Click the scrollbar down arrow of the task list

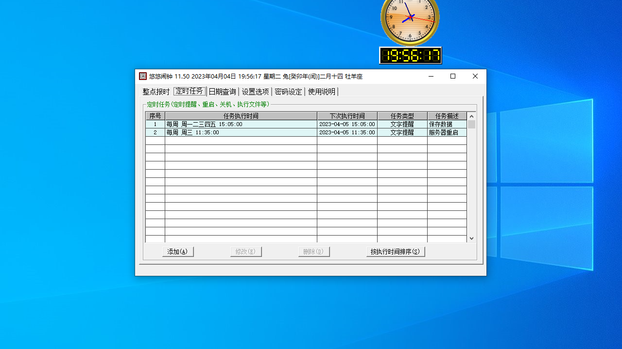pyautogui.click(x=471, y=238)
